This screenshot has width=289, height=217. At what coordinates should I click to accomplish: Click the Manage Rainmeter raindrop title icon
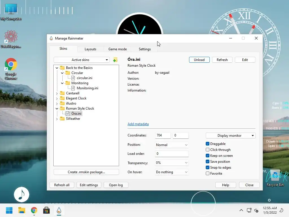tap(51, 38)
